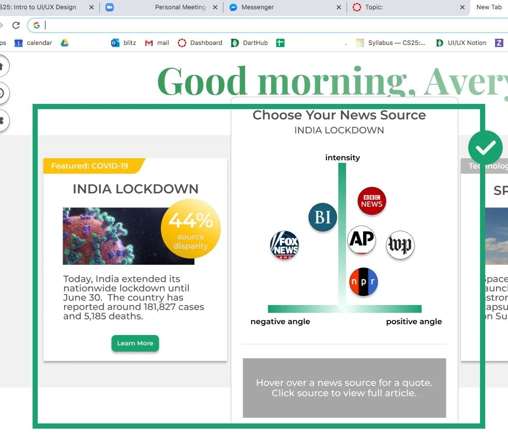Click the Learn More button

135,343
